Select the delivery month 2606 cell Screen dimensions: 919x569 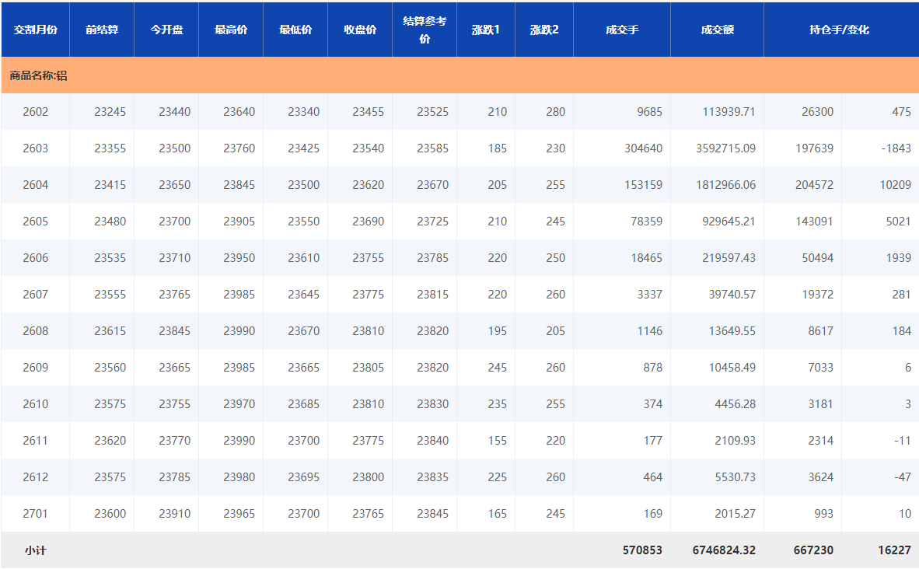(x=36, y=257)
